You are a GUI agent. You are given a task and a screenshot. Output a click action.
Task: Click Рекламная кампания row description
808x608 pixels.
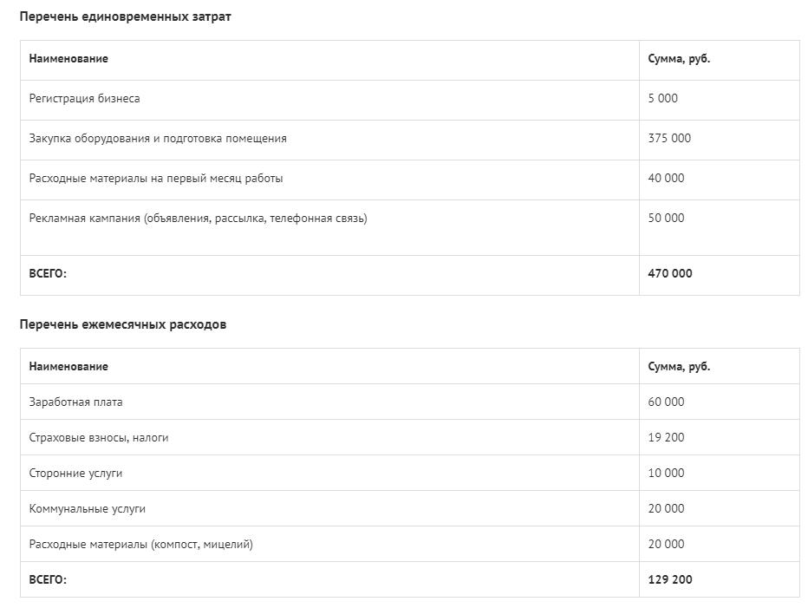click(199, 219)
